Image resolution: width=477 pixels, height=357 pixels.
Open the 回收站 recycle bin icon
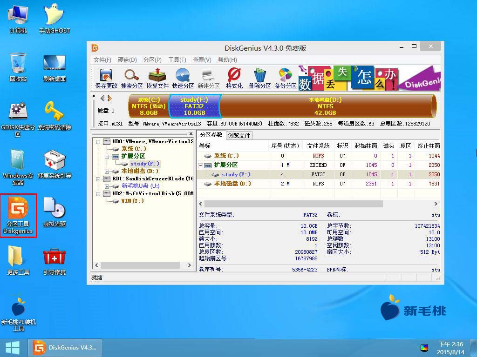(x=18, y=67)
